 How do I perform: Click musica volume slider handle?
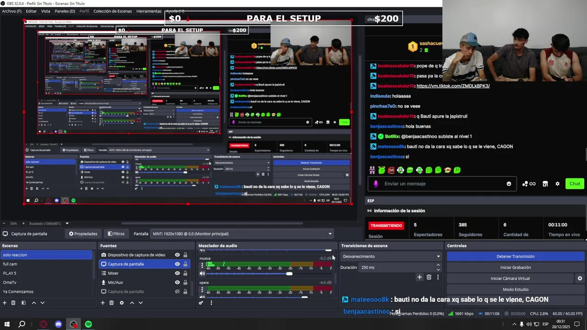(289, 274)
